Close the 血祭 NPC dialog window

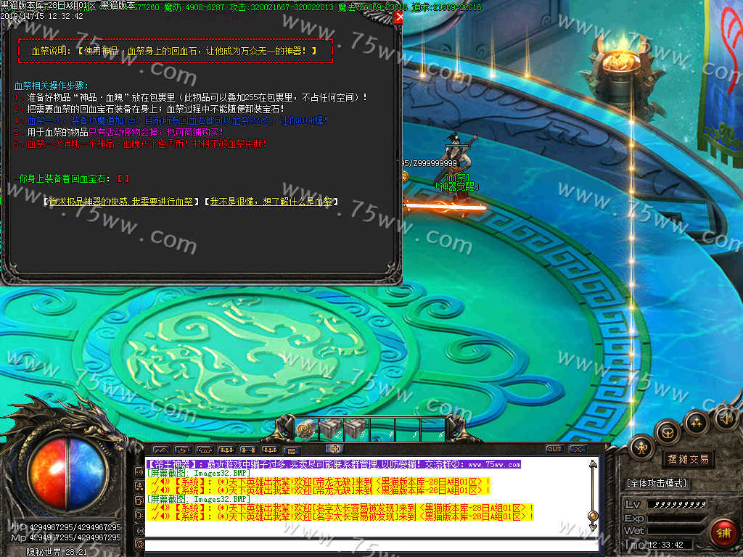398,17
